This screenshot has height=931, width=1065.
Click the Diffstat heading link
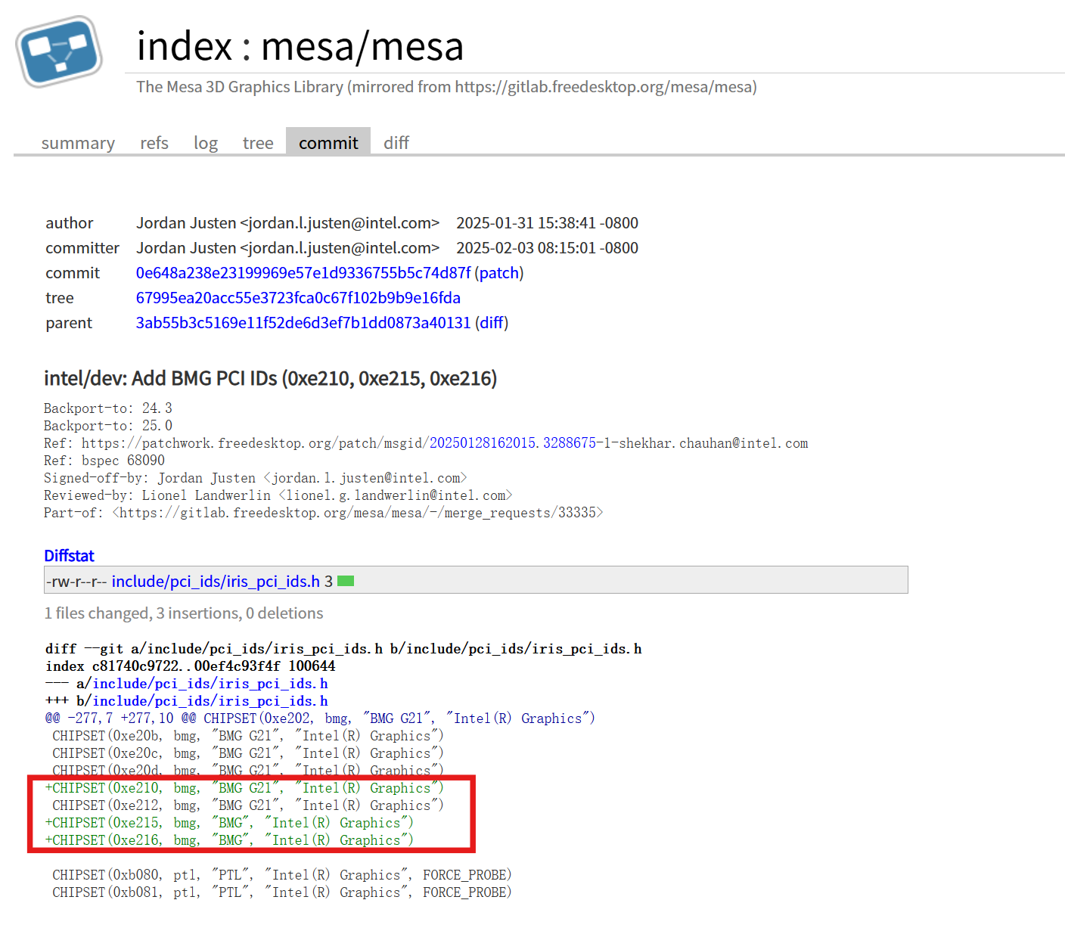click(69, 556)
